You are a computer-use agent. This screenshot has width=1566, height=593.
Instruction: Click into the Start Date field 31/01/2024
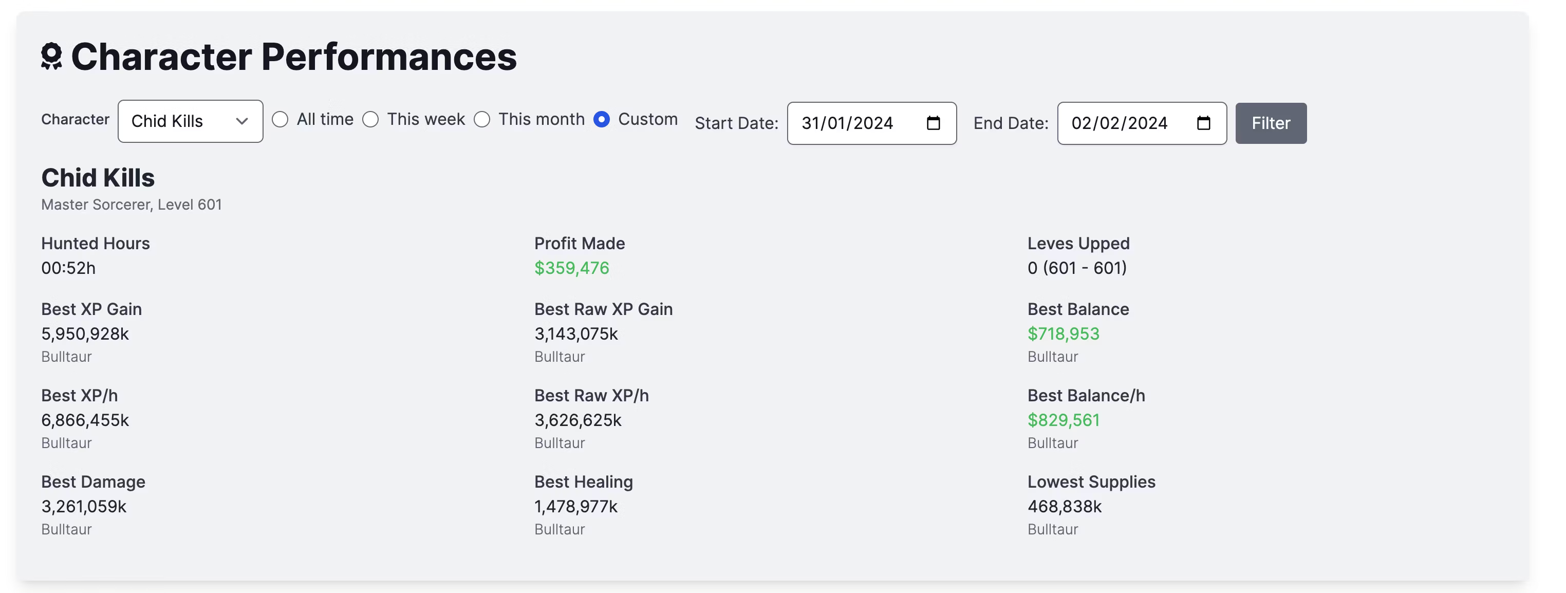pos(871,123)
